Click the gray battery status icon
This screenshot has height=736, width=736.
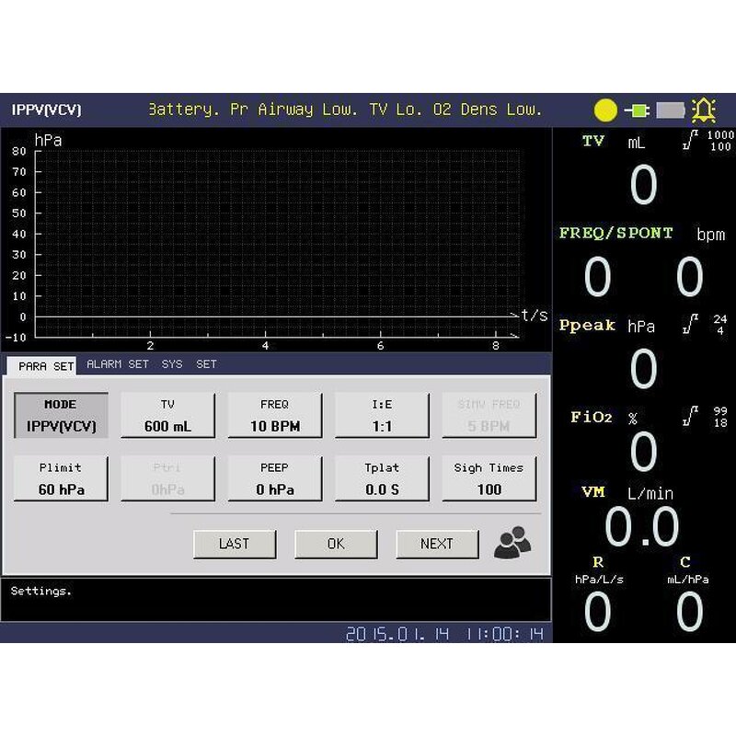671,110
